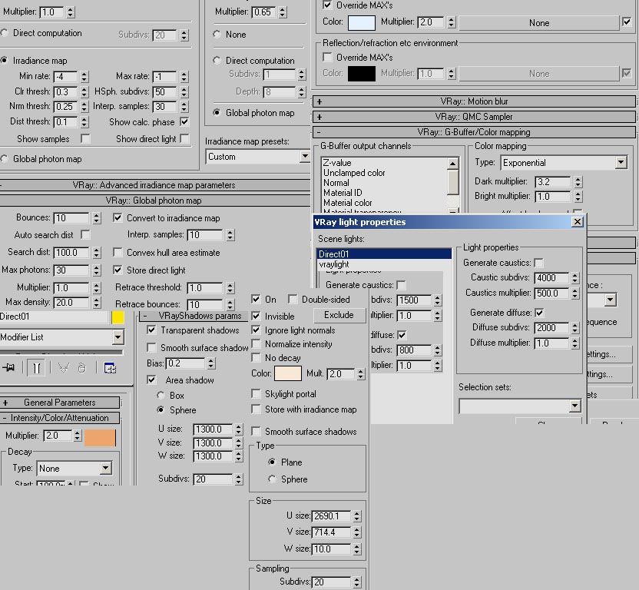
Task: Open the Color mapping Type Exponential dropdown
Action: [x=564, y=163]
